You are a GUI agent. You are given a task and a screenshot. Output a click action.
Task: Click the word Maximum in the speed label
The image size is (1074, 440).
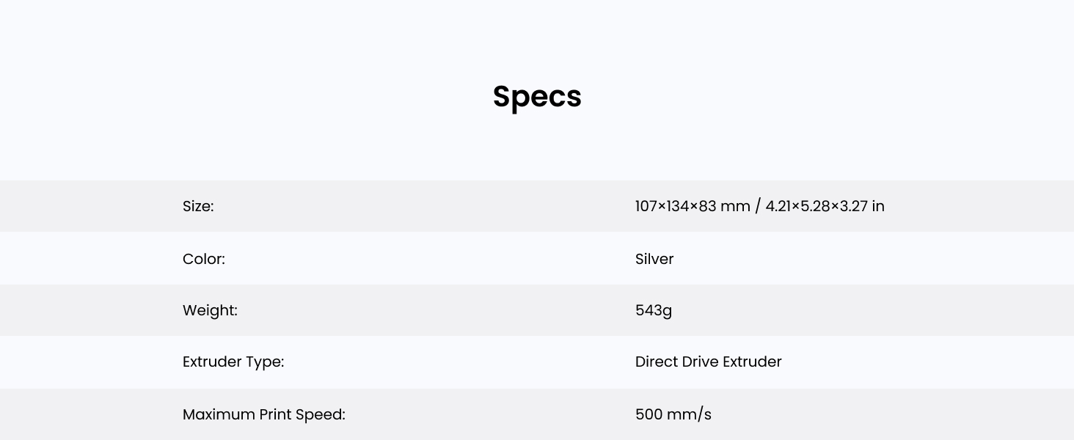point(219,414)
